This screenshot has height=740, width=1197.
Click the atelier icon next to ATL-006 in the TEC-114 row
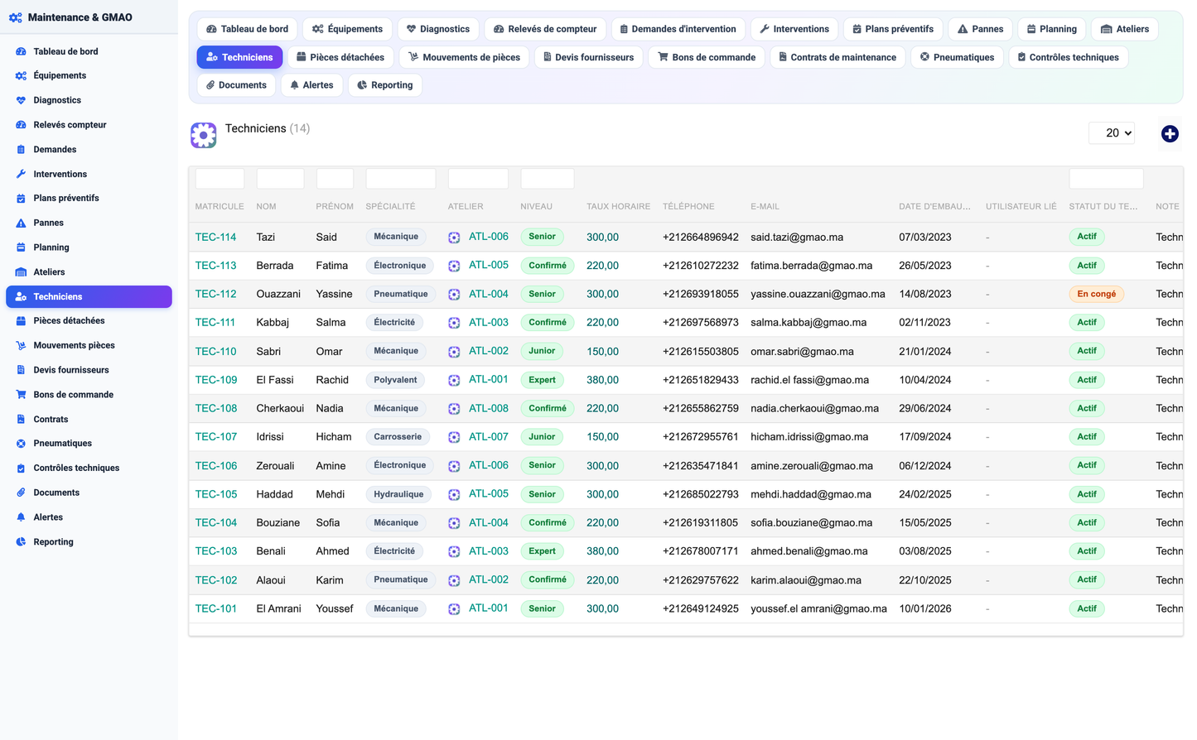454,238
